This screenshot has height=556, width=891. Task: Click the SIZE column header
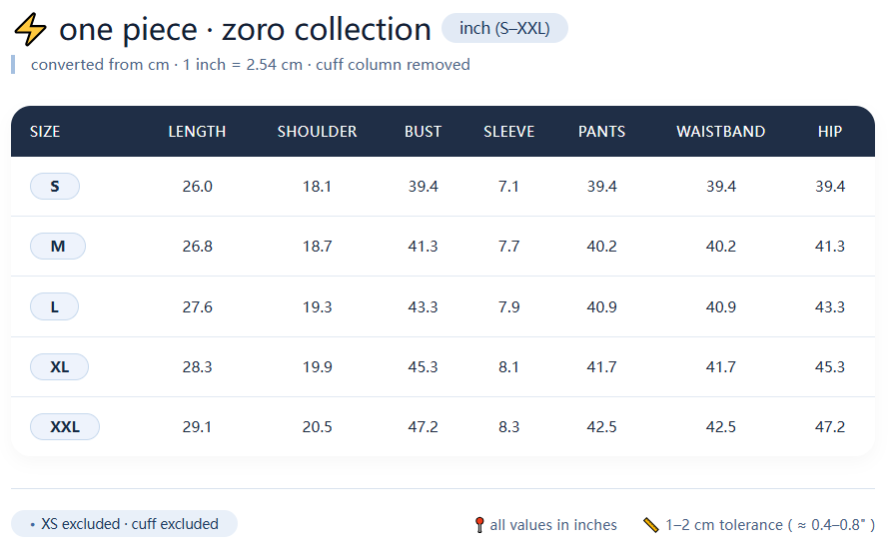click(x=45, y=132)
